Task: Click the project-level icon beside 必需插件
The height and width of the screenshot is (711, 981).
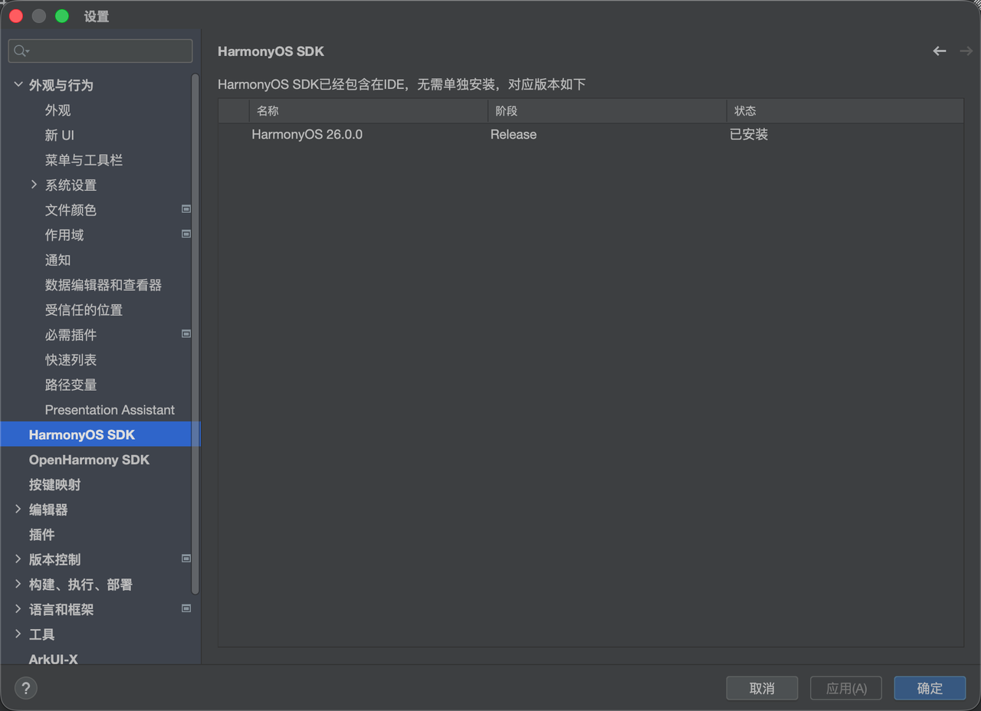Action: point(185,334)
